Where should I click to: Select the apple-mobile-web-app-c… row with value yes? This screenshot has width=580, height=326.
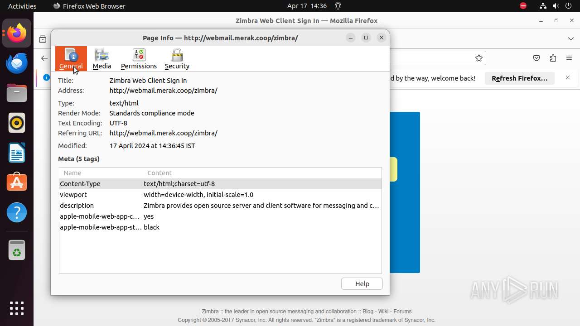click(220, 216)
